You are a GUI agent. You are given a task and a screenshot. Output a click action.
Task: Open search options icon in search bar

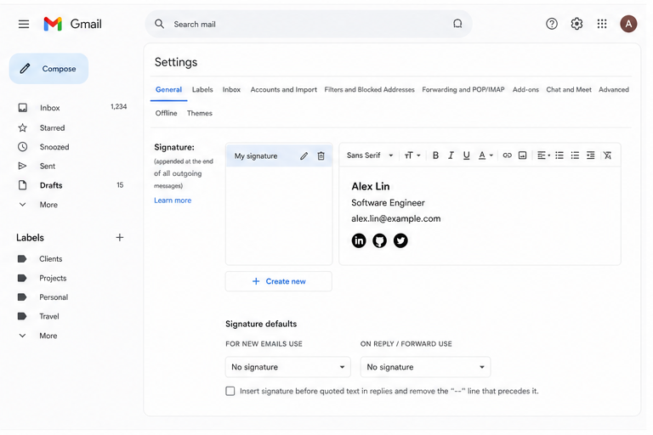(x=457, y=24)
